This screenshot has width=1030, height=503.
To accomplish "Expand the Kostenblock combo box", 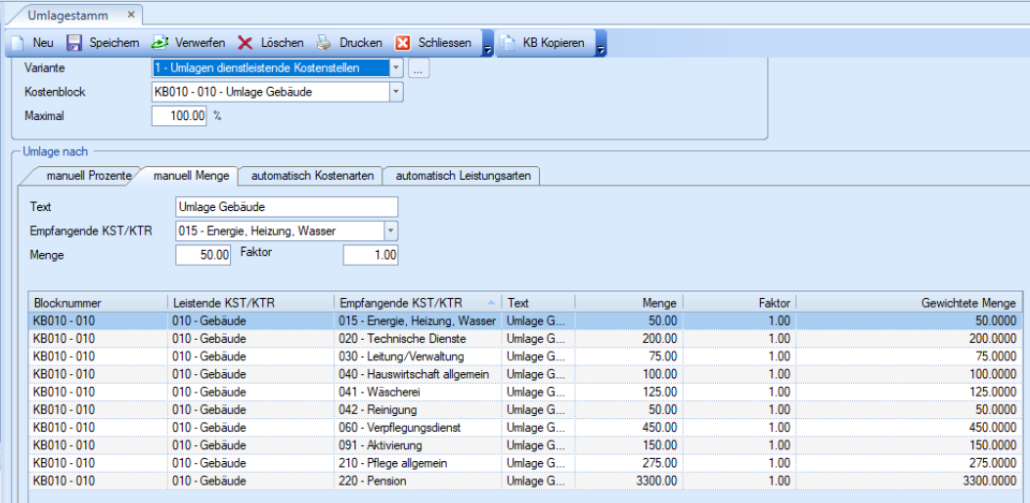I will pos(395,92).
